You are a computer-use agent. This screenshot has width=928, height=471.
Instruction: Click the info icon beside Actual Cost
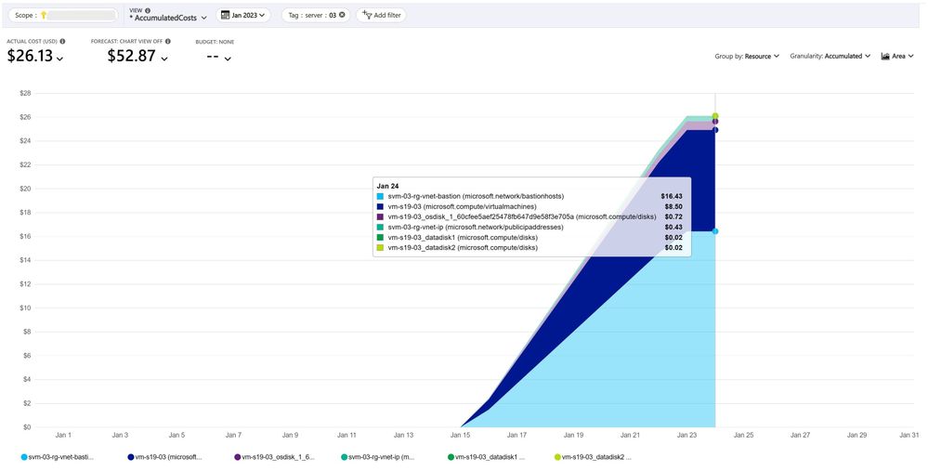pos(62,42)
